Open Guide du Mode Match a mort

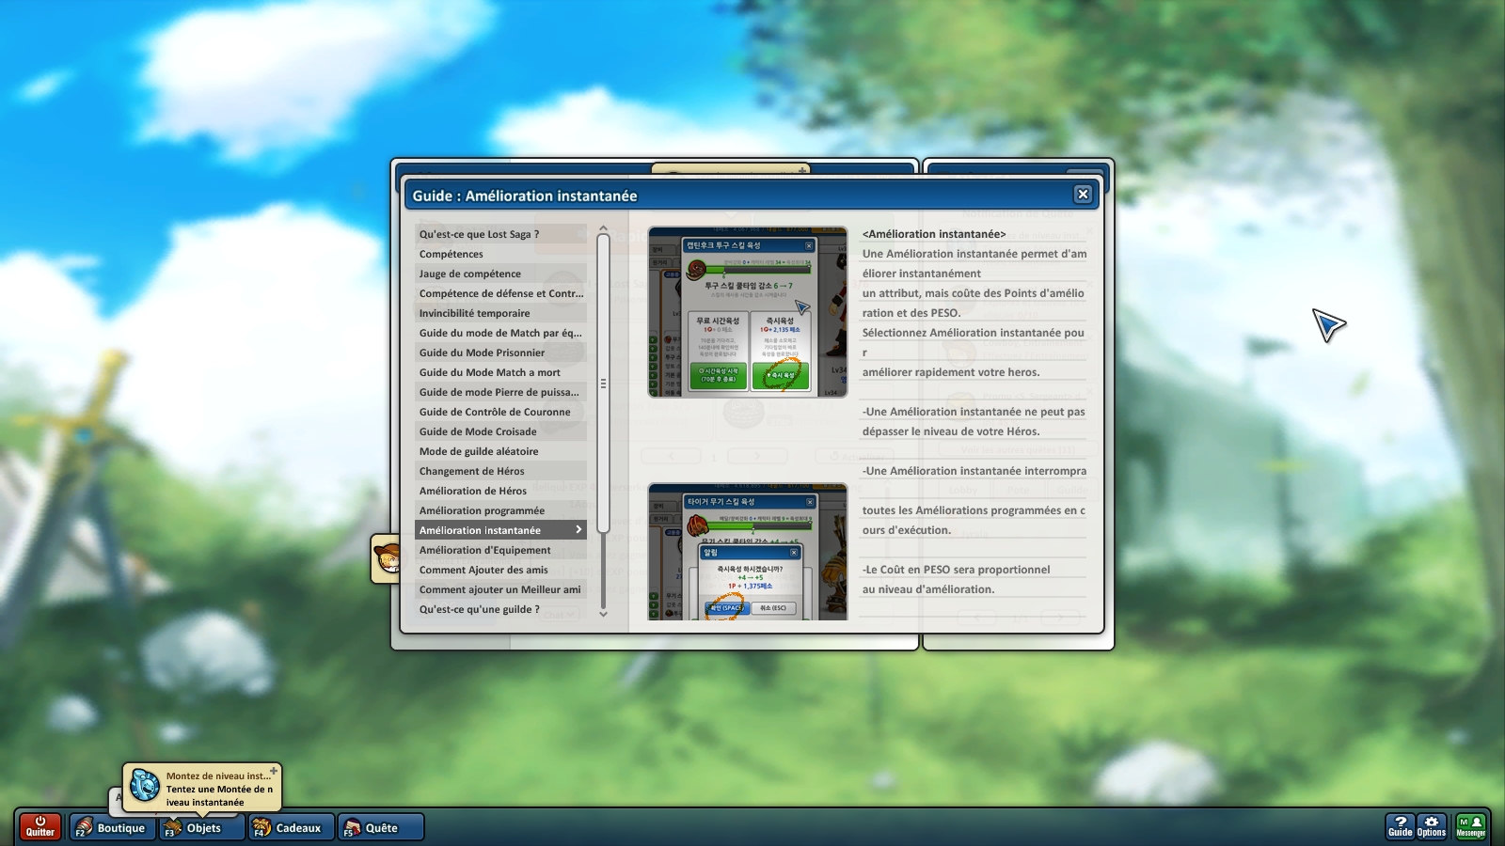point(500,372)
